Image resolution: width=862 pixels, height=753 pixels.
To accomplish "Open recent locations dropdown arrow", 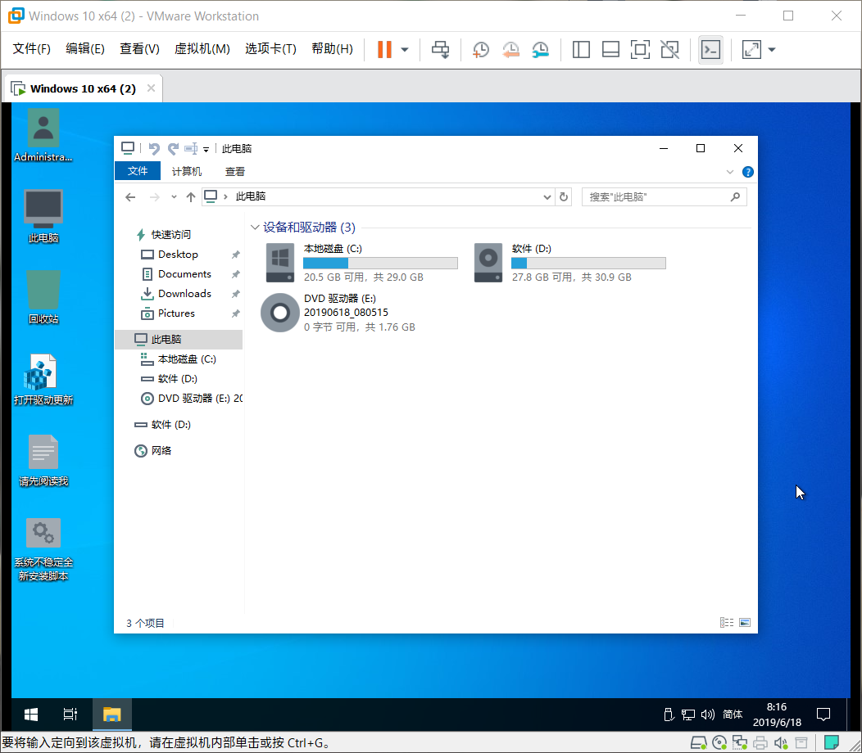I will click(174, 196).
